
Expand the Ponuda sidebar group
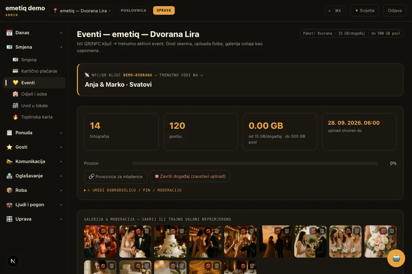[x=34, y=133]
